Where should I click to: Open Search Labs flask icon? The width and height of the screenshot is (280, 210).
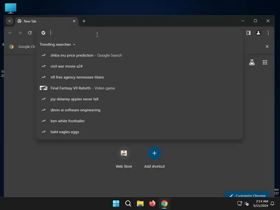[252, 62]
